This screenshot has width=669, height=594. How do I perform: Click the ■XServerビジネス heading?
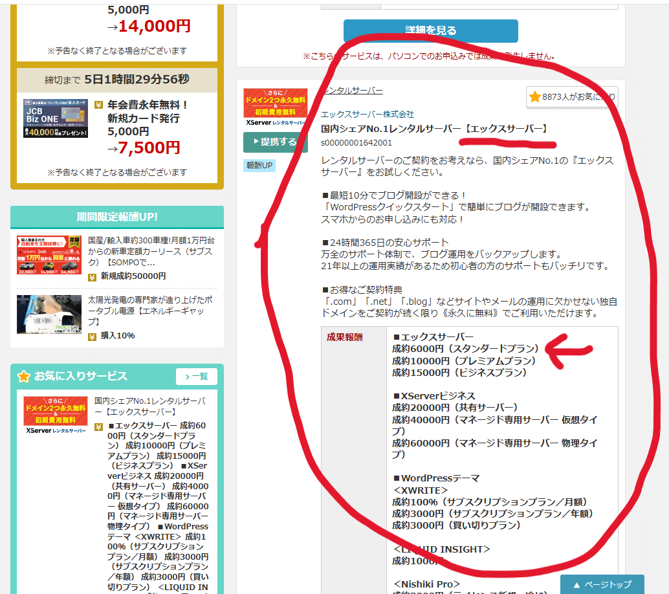click(434, 396)
